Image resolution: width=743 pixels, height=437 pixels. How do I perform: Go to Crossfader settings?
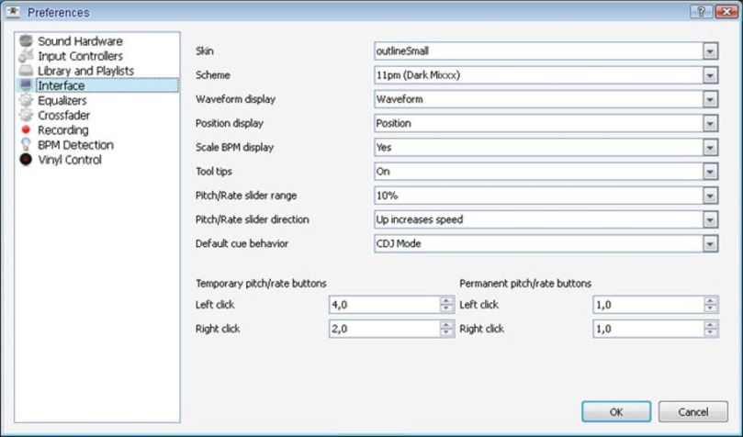coord(64,115)
